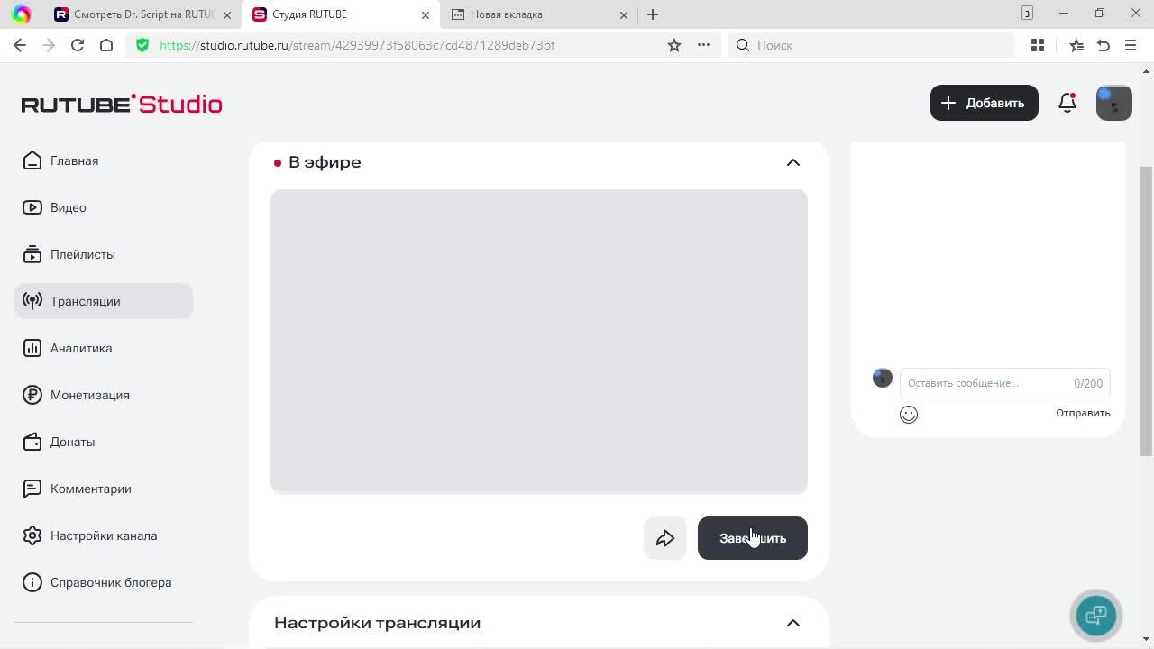This screenshot has width=1154, height=649.
Task: Bookmark this page with star
Action: point(674,45)
